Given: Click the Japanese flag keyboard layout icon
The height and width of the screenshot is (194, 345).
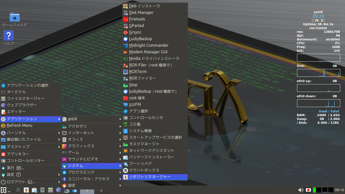Looking at the screenshot, I should [x=308, y=190].
